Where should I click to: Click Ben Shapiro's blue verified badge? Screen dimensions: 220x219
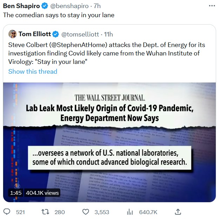tap(45, 6)
